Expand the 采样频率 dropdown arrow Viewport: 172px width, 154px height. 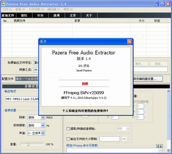(x=43, y=125)
